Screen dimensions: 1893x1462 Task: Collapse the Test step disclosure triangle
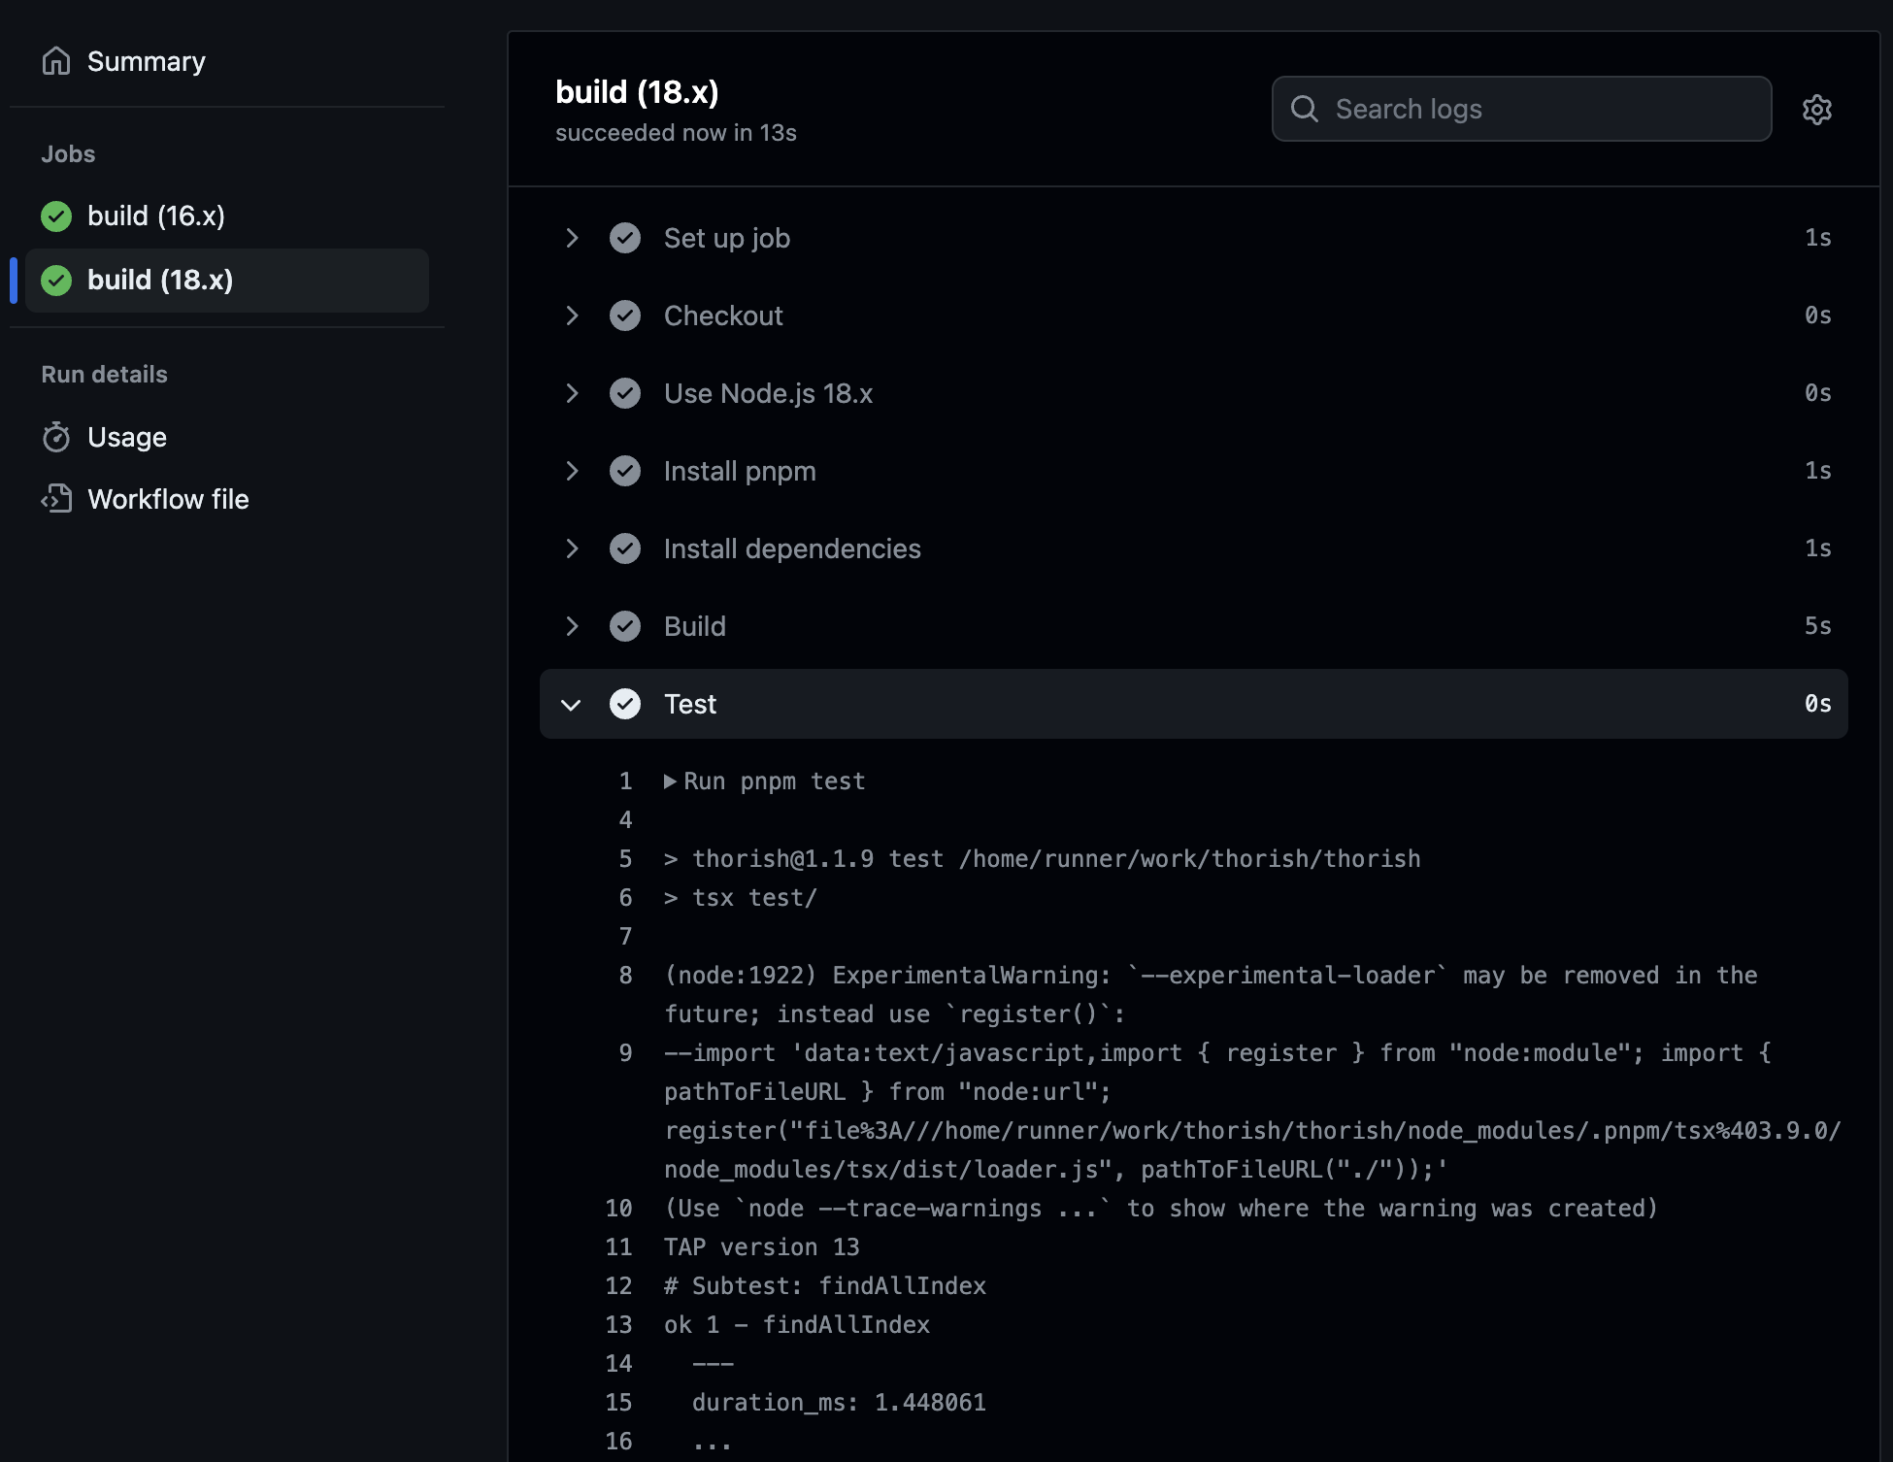[x=571, y=702]
